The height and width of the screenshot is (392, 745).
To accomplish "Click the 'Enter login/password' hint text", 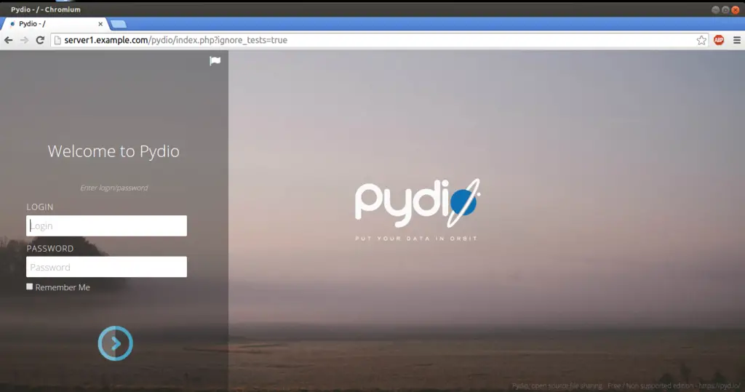I will (114, 188).
